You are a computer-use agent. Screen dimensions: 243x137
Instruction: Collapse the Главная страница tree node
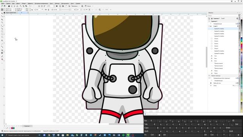tap(209, 76)
